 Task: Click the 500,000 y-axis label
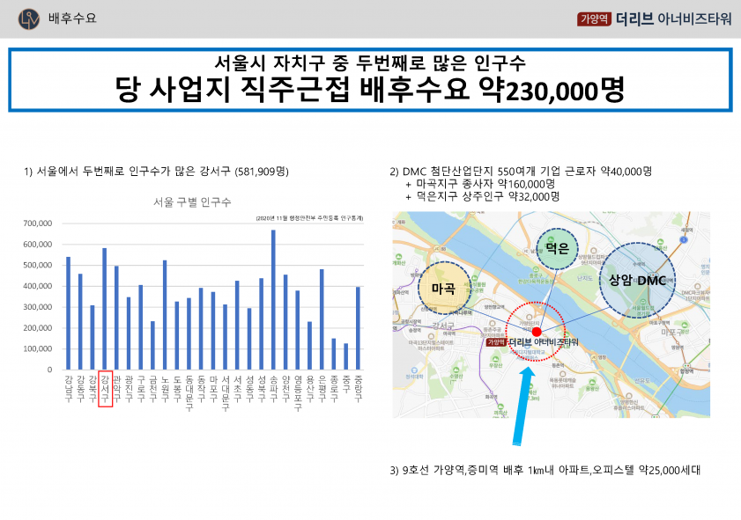38,265
